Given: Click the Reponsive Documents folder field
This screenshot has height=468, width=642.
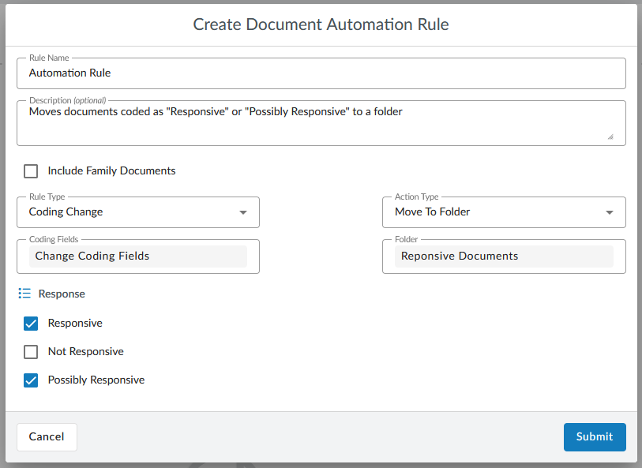Looking at the screenshot, I should [x=504, y=256].
